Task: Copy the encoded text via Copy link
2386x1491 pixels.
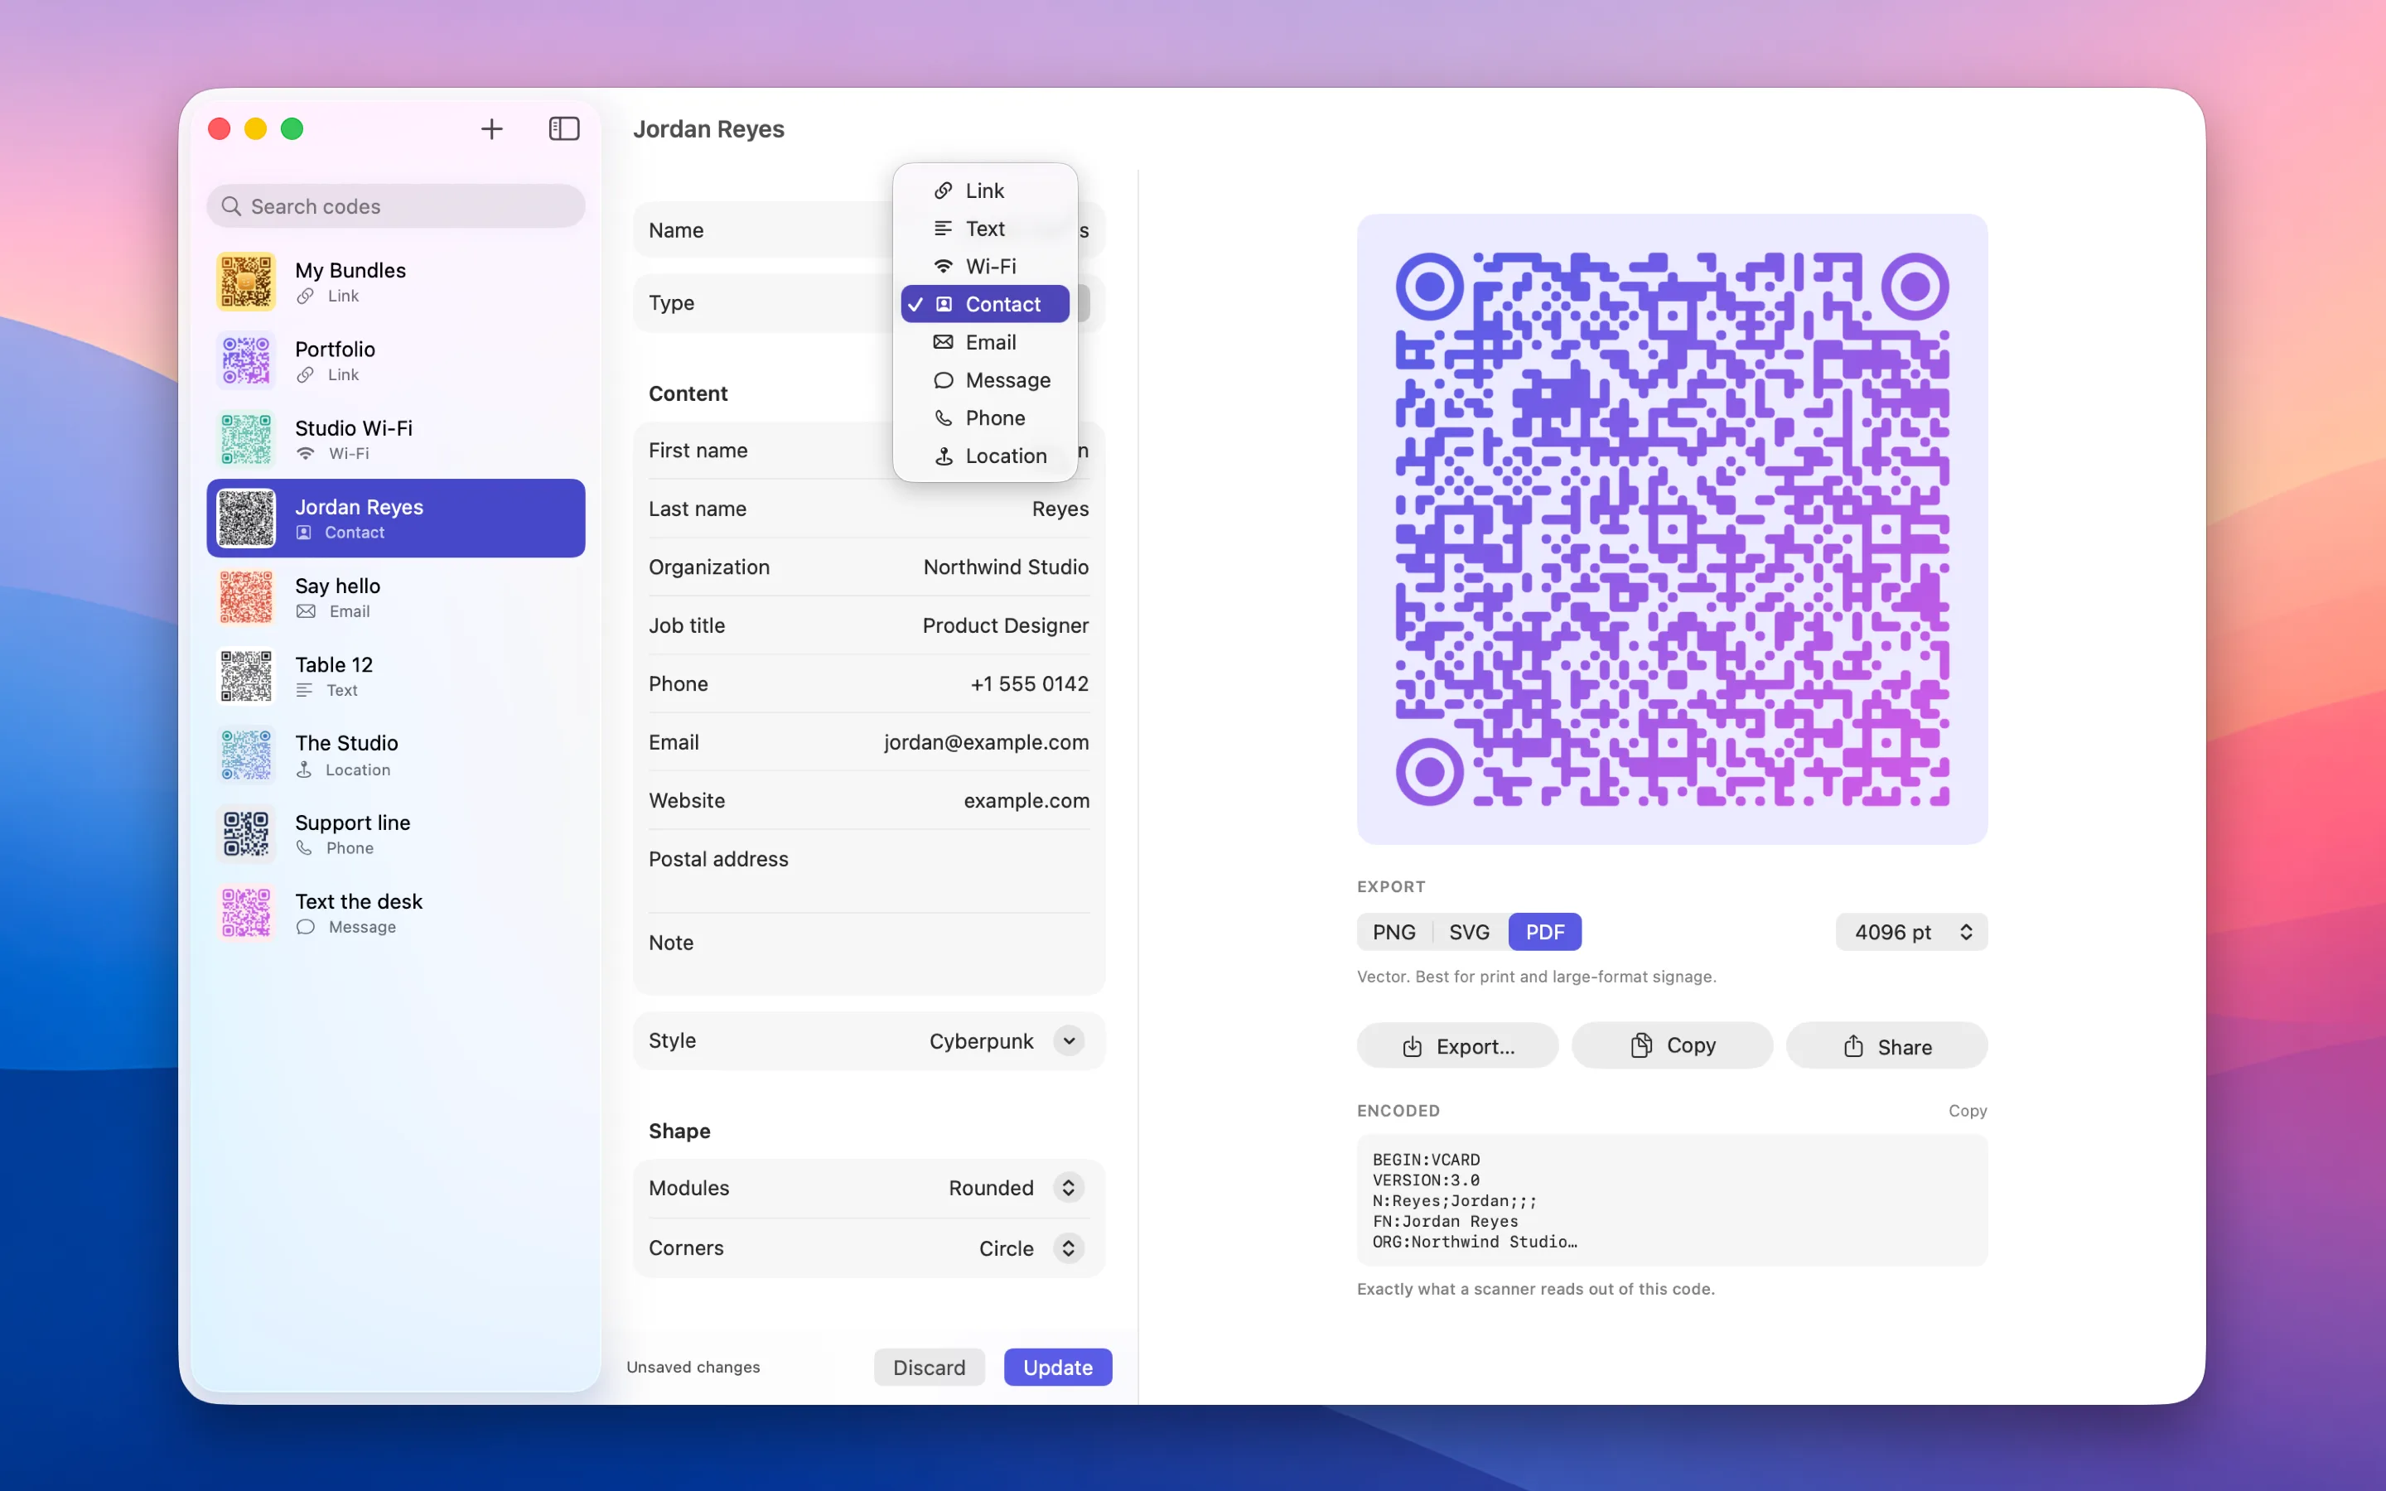Action: click(1967, 1110)
